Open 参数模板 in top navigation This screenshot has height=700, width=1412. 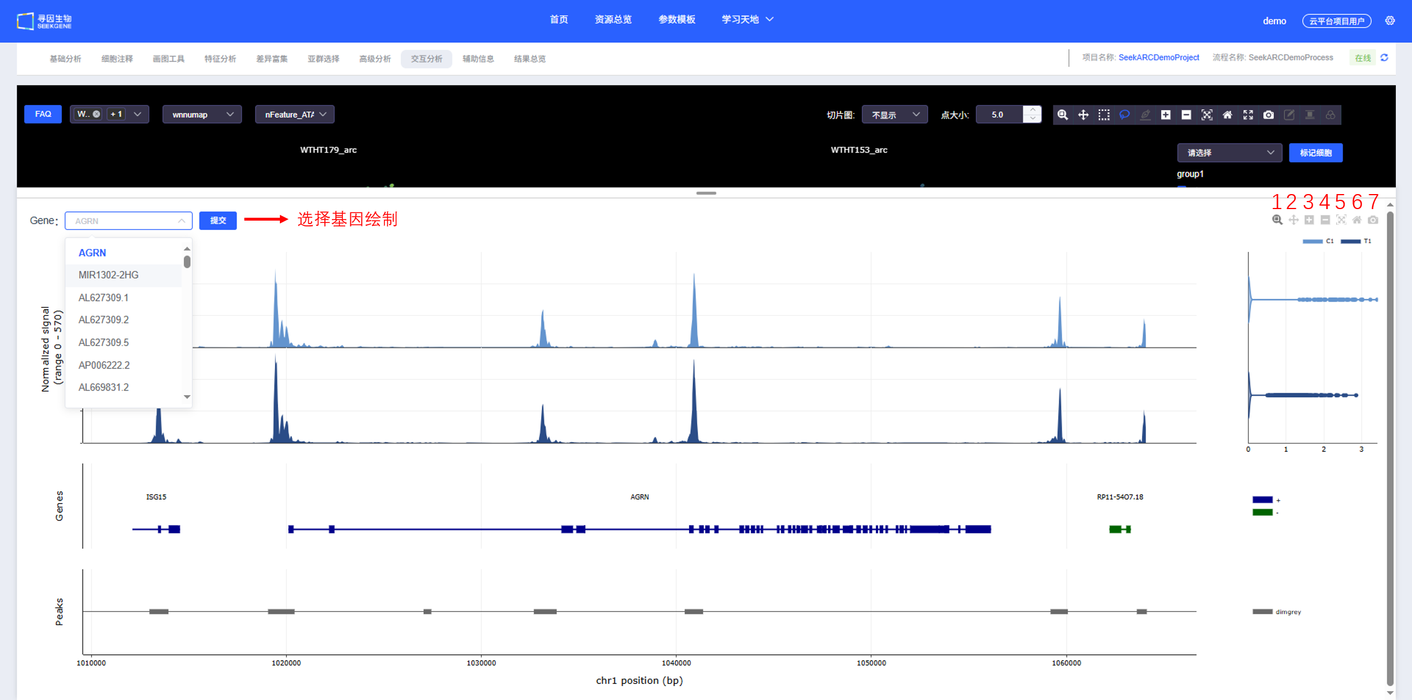pos(677,20)
